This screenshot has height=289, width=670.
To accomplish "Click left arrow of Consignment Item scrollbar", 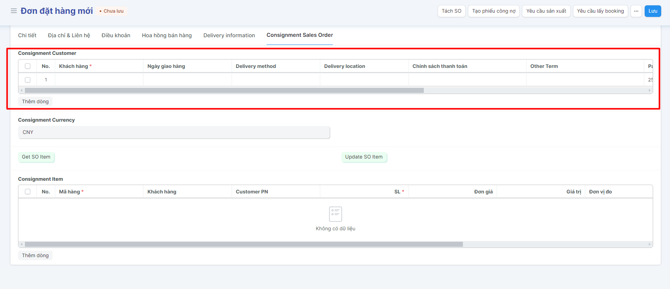I will pos(21,244).
